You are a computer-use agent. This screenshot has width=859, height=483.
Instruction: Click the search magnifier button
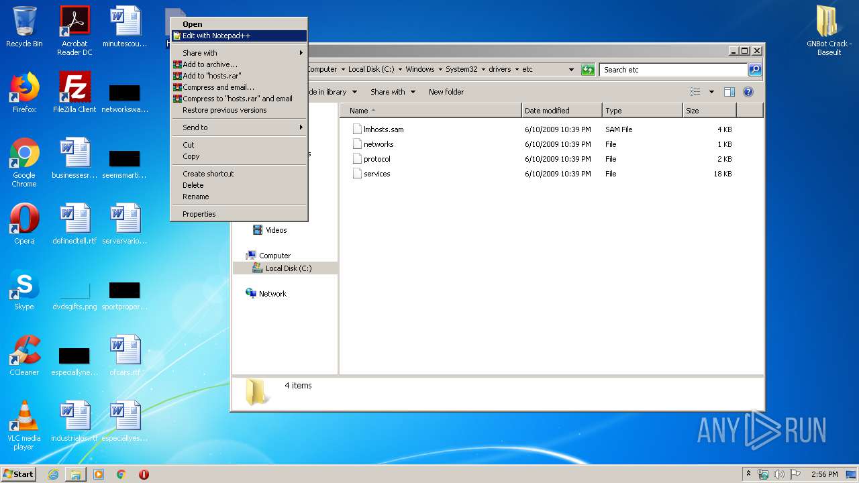tap(755, 69)
